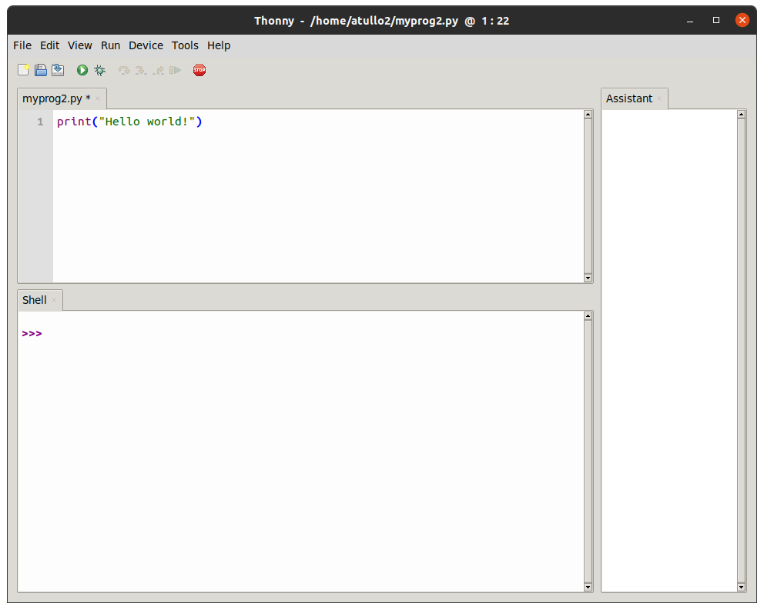Open an existing file
The width and height of the screenshot is (764, 610).
click(x=40, y=70)
